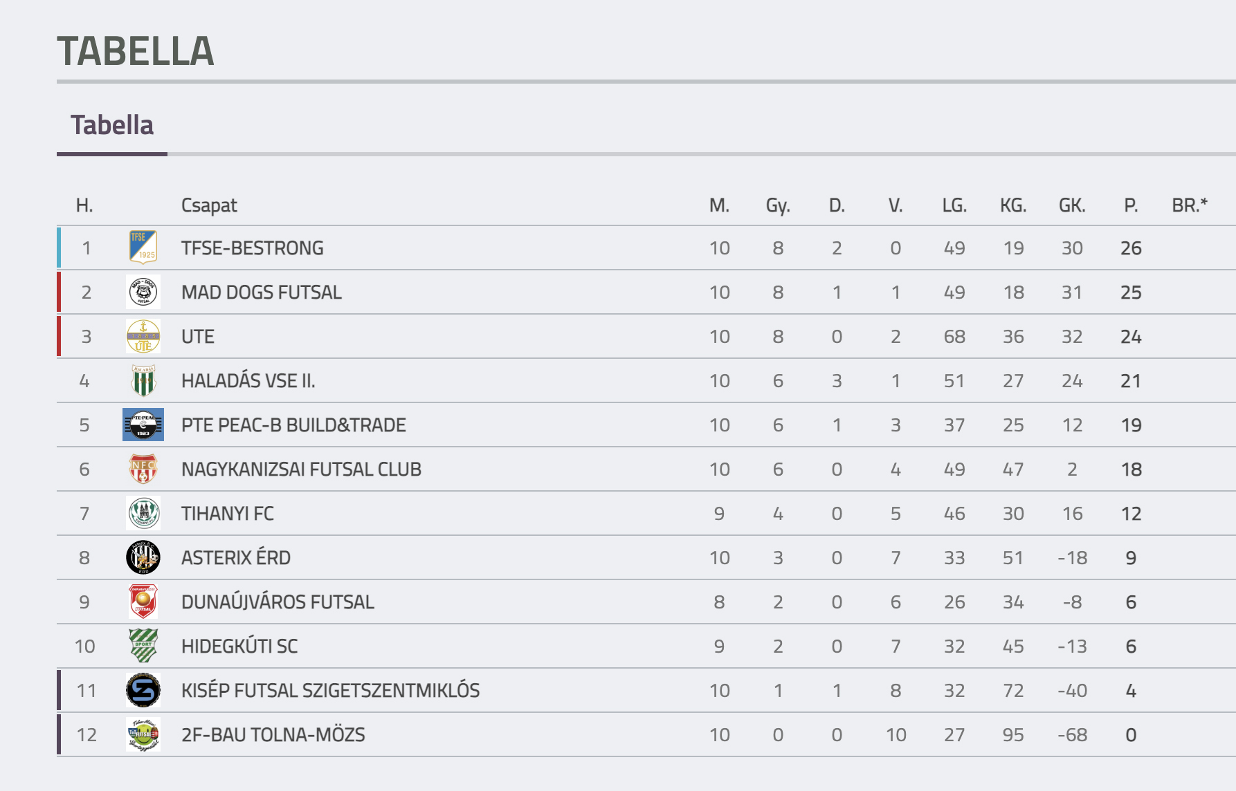Click the 2F-Bau Tolna-Mözs logo
1236x791 pixels.
143,734
